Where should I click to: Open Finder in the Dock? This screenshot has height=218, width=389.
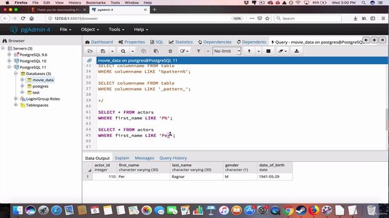click(x=18, y=210)
